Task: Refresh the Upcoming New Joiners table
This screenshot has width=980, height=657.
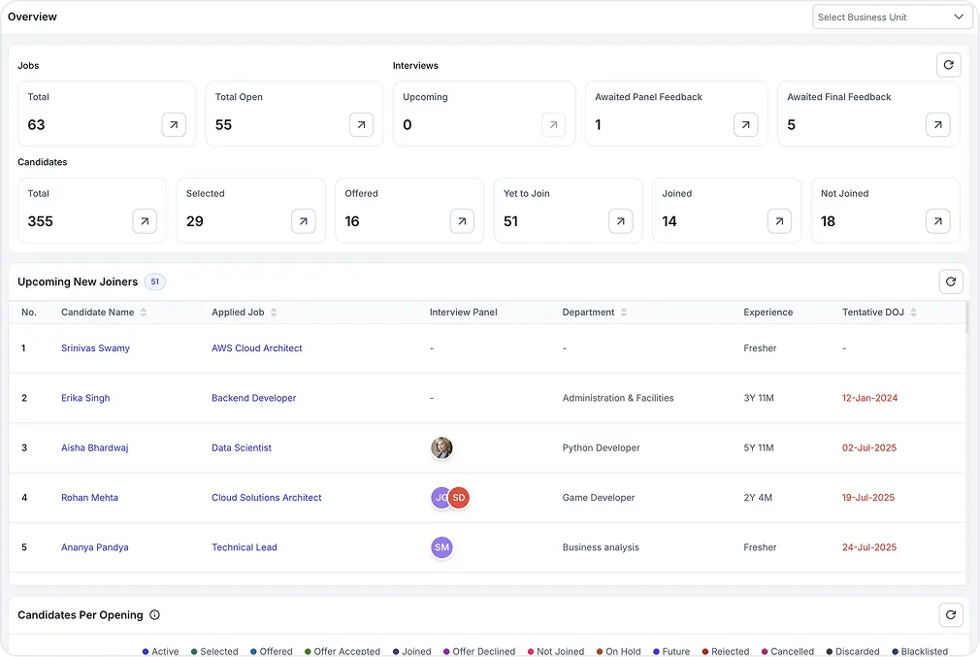Action: click(950, 280)
